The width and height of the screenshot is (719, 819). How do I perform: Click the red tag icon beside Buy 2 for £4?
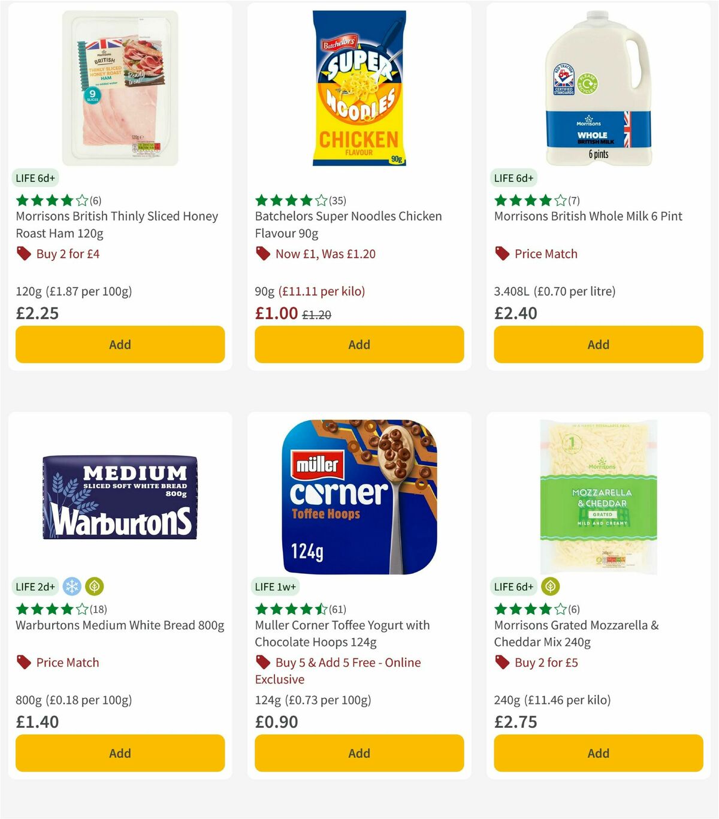(24, 254)
